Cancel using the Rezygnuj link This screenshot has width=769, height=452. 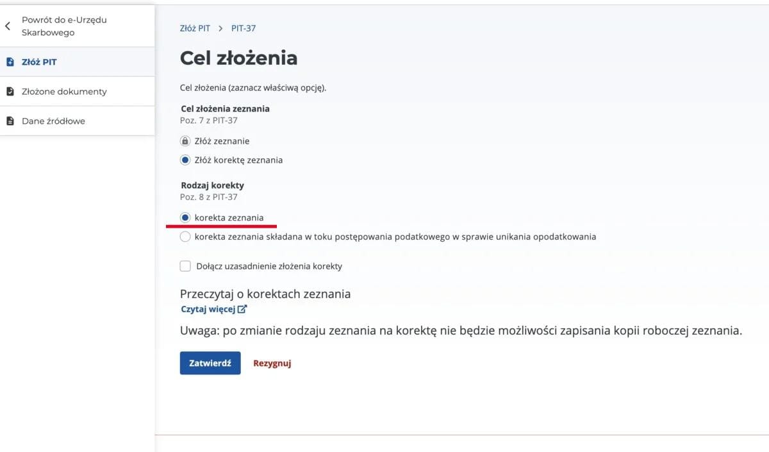pyautogui.click(x=272, y=363)
